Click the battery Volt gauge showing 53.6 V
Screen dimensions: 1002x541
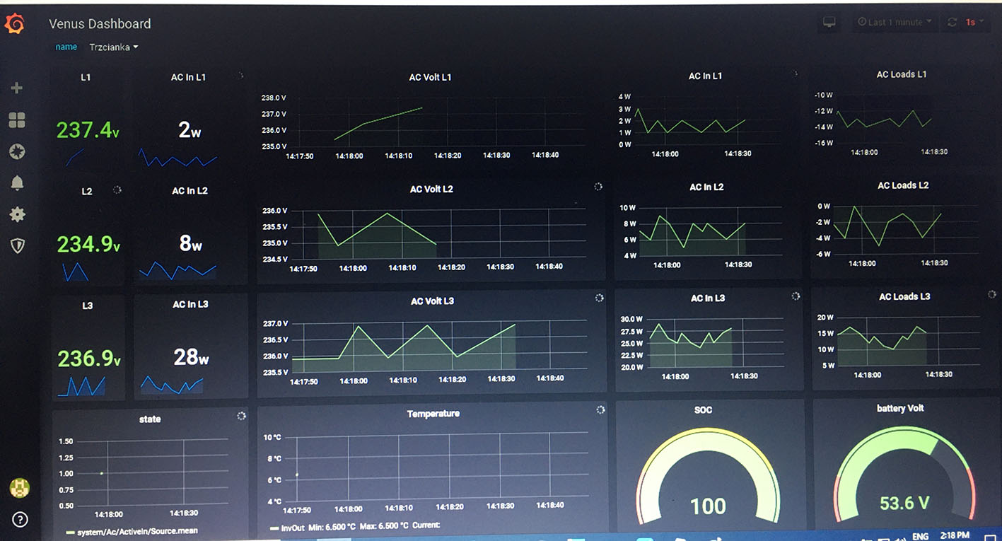[904, 475]
